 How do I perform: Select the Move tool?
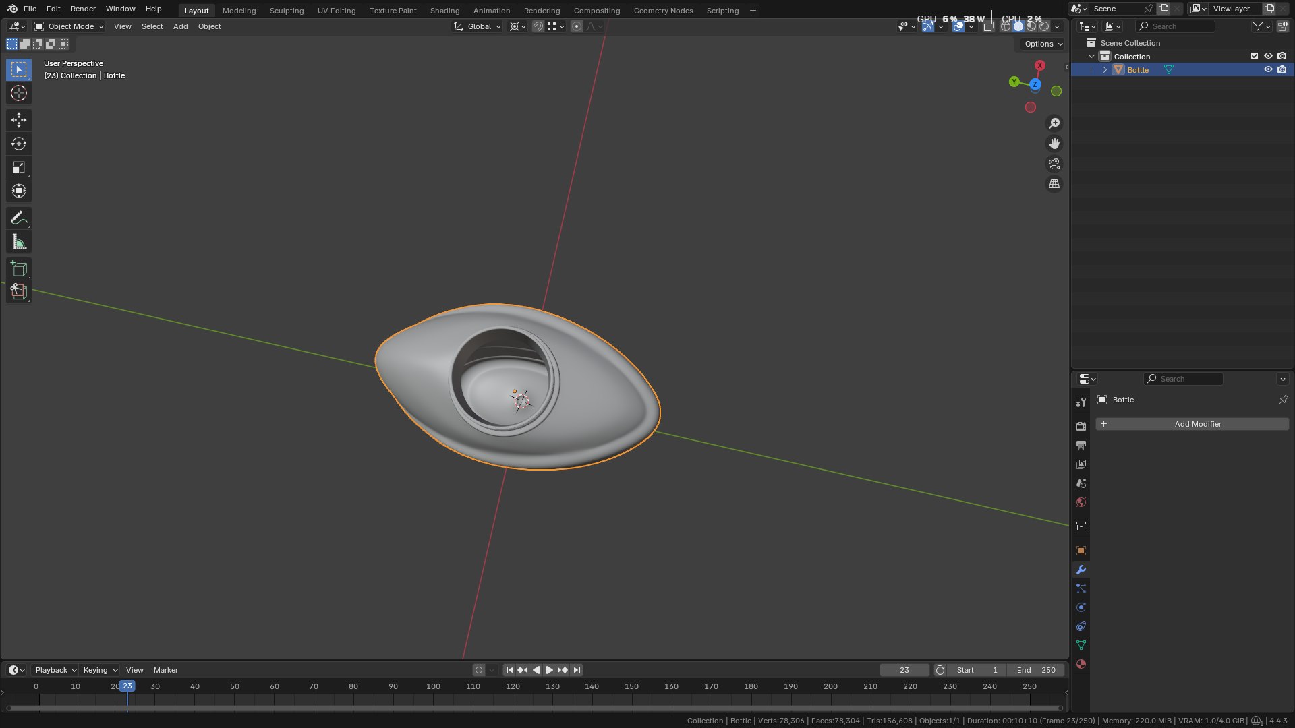click(19, 120)
